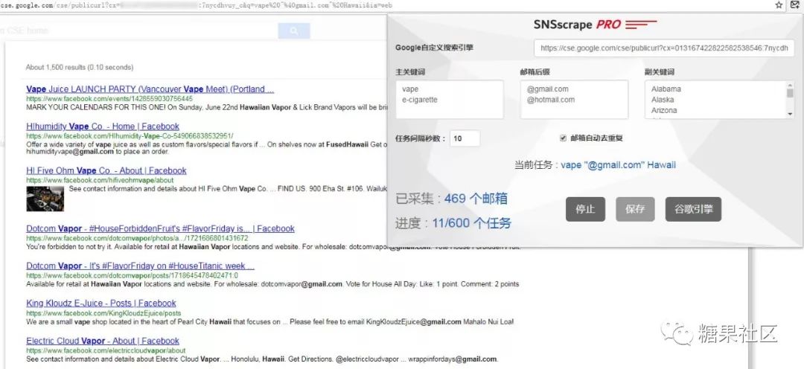Screen dimensions: 804x369
Task: Open Dotcom Vapor #HouseTitanic week result link
Action: [x=140, y=266]
